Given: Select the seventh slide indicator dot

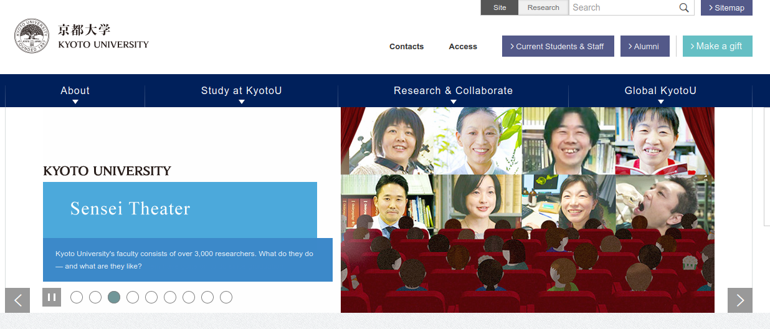Looking at the screenshot, I should point(189,297).
